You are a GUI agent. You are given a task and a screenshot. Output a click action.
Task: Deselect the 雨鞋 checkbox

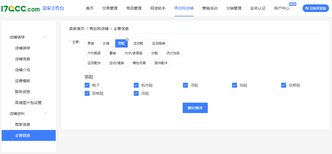click(x=136, y=93)
